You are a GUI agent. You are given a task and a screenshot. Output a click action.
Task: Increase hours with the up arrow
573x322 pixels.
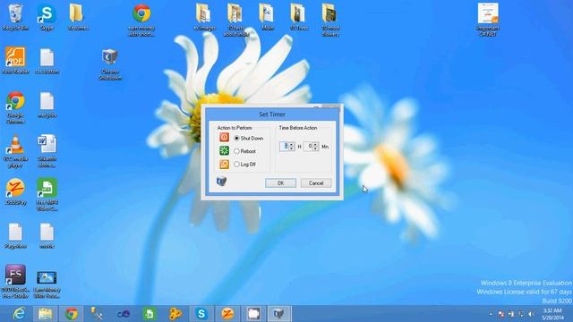point(291,144)
